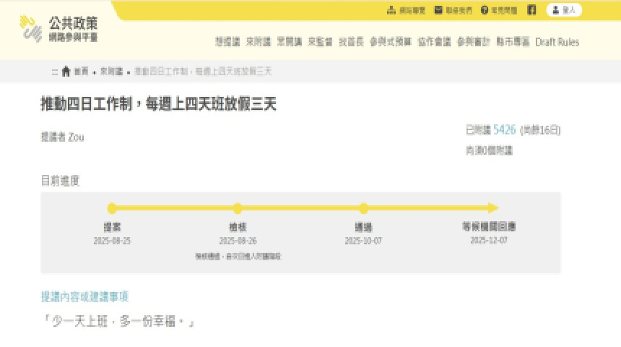The height and width of the screenshot is (347, 621).
Task: Click the 通過 stage timeline dot
Action: [x=363, y=208]
